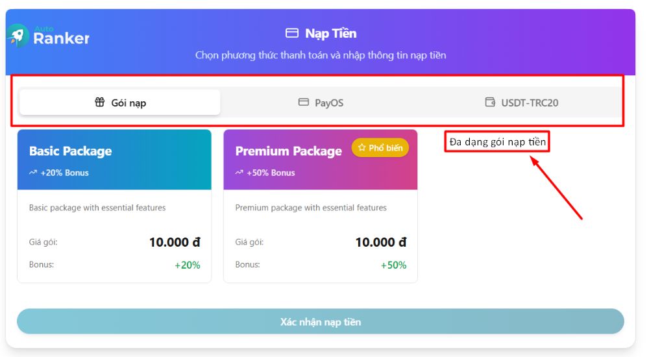This screenshot has width=649, height=357.
Task: Click the credit card icon beside Nạp Tiền
Action: [x=292, y=33]
